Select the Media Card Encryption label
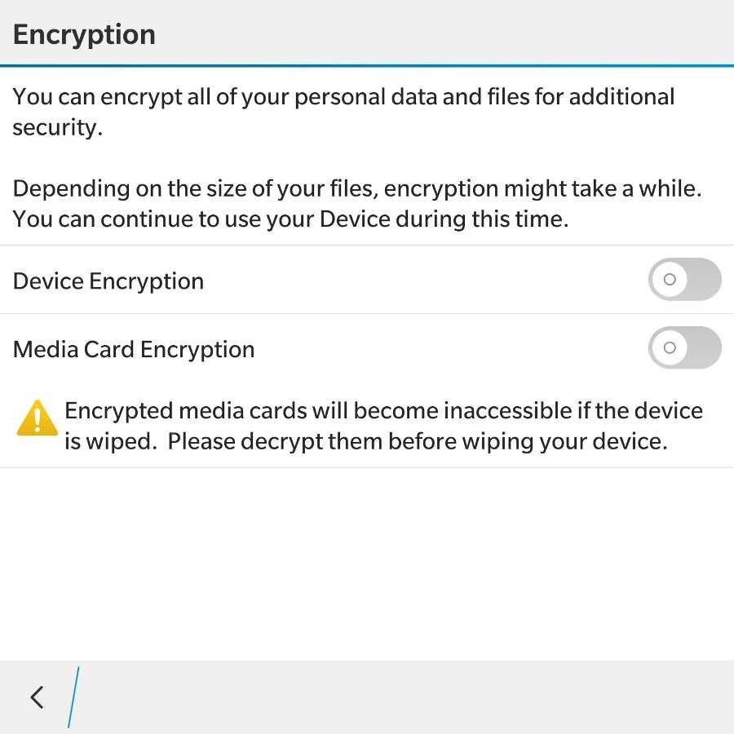The image size is (734, 734). point(134,350)
